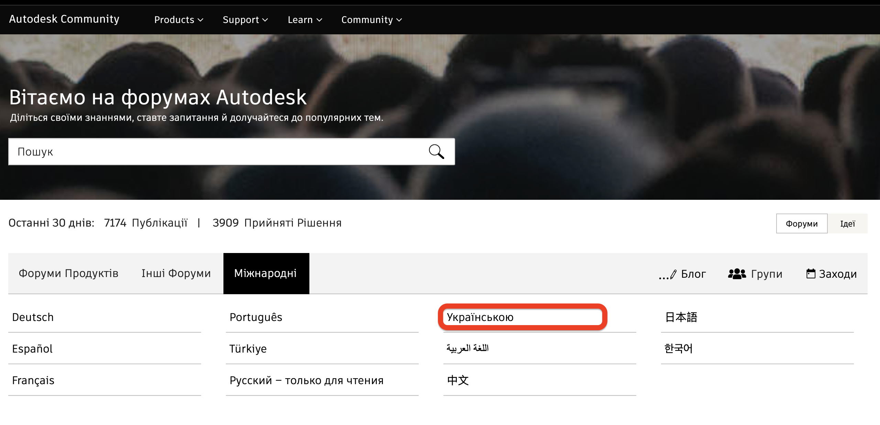Switch view to Форуми toggle
Viewport: 880px width, 425px height.
tap(801, 223)
